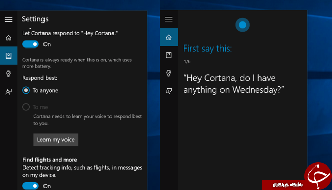Click the "Learn my voice" button
This screenshot has width=332, height=190.
56,139
